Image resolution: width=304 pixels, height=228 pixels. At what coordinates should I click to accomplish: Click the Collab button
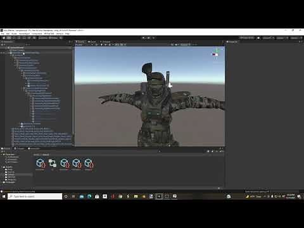[x=247, y=38]
